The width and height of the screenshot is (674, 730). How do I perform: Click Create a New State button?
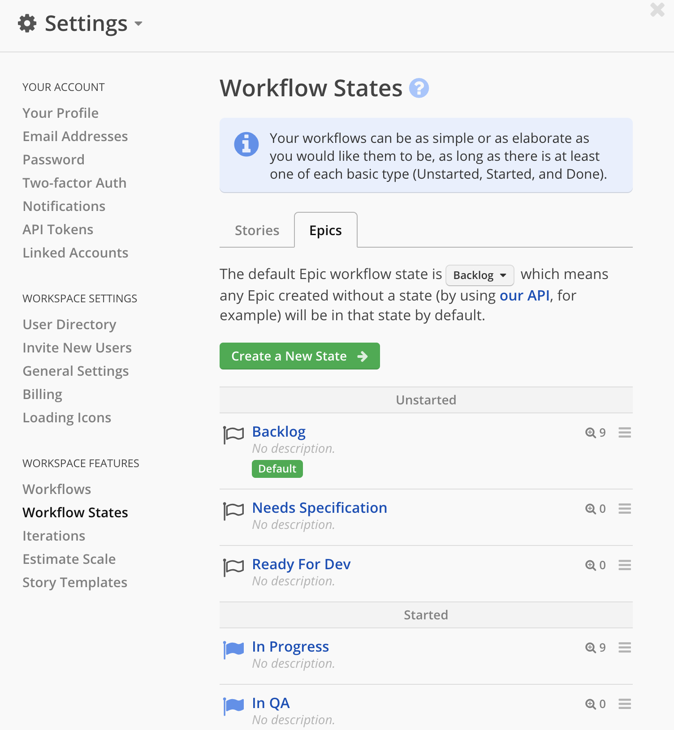[300, 356]
